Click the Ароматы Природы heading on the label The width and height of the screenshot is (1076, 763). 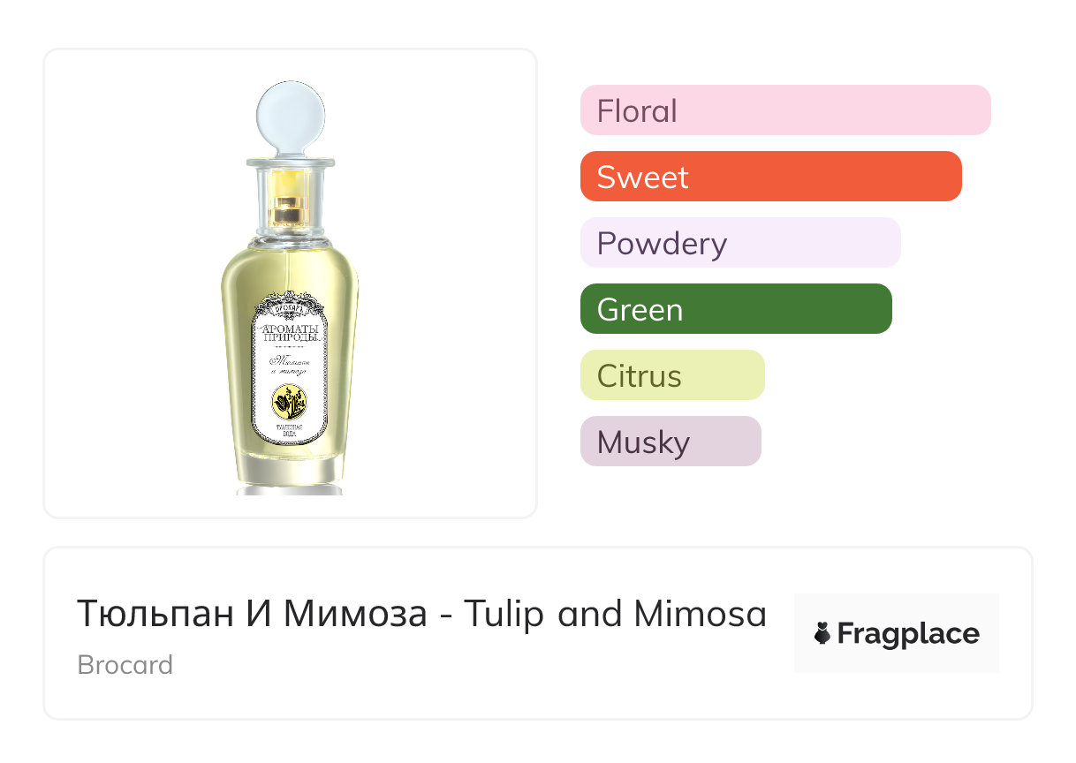point(289,332)
